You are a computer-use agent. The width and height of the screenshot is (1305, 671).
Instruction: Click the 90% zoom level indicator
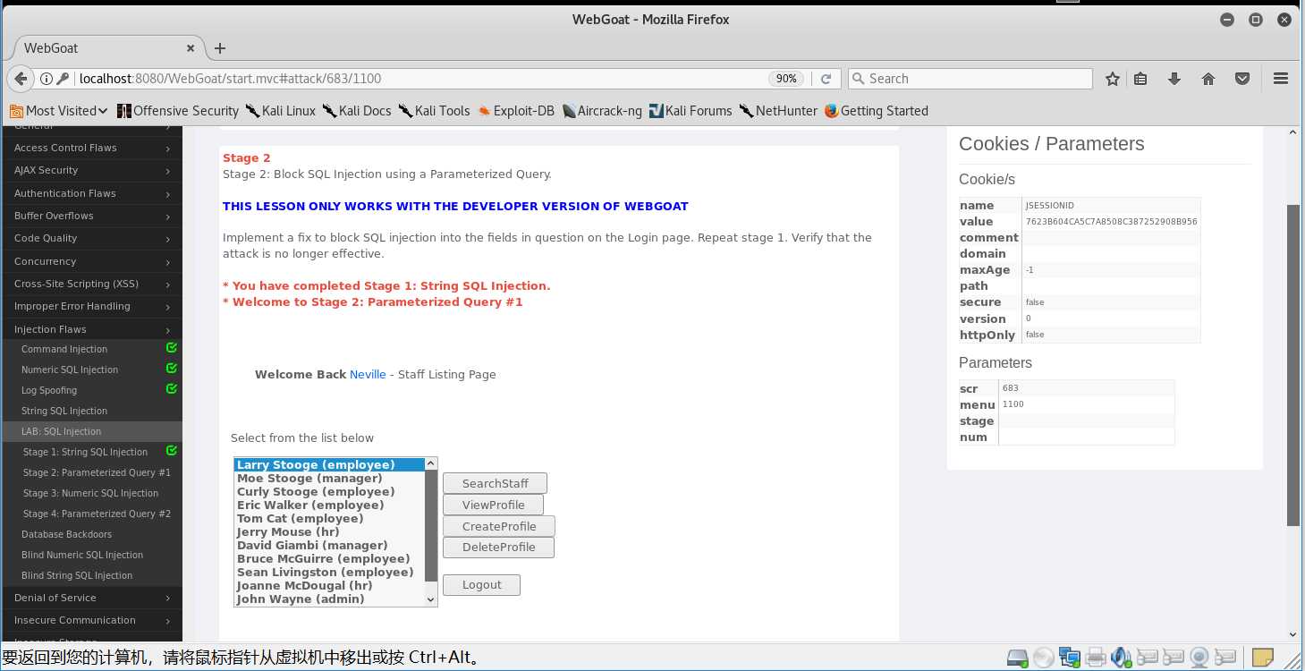click(786, 79)
